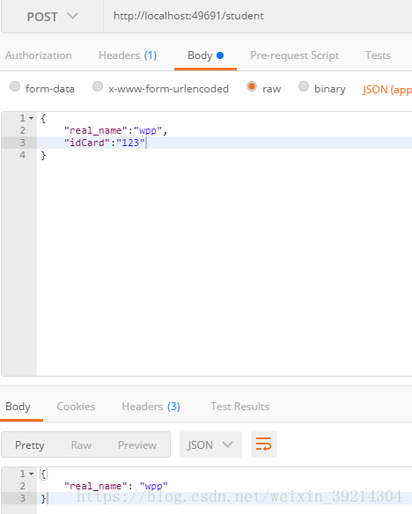This screenshot has width=412, height=514.
Task: Show the response Headers (3) tab
Action: tap(151, 407)
